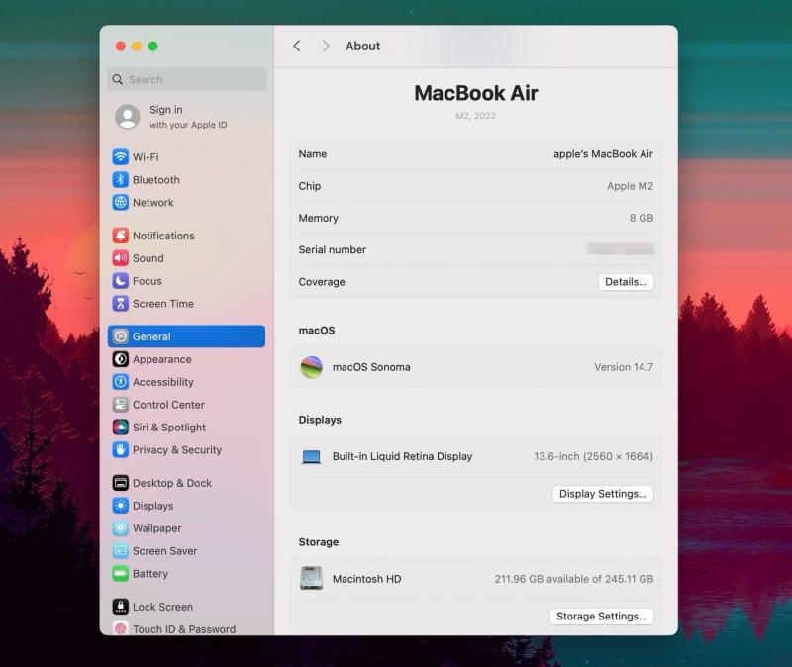Click the Bluetooth icon in sidebar
This screenshot has height=667, width=792.
tap(120, 180)
